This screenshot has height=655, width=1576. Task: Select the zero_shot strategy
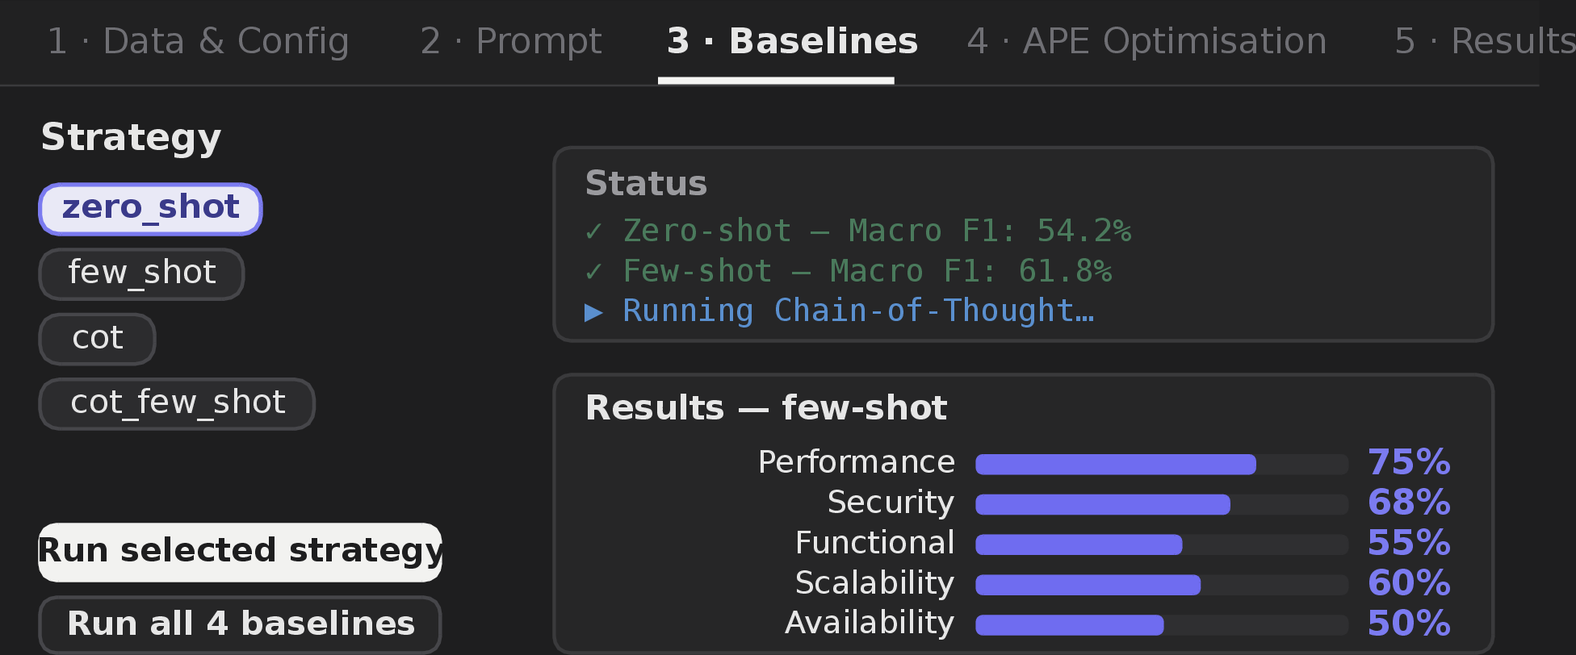150,209
